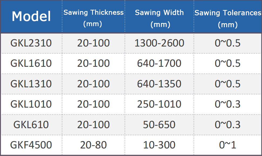
Task: Click the GKL1010 tolerance 0~0.3 cell
Action: (x=228, y=104)
